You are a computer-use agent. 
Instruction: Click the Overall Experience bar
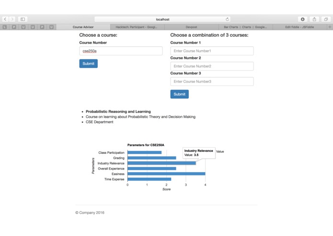click(152, 169)
